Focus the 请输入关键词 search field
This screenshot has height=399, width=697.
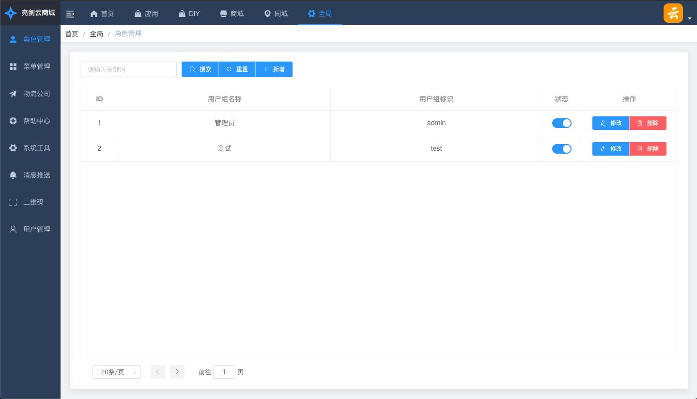point(128,69)
